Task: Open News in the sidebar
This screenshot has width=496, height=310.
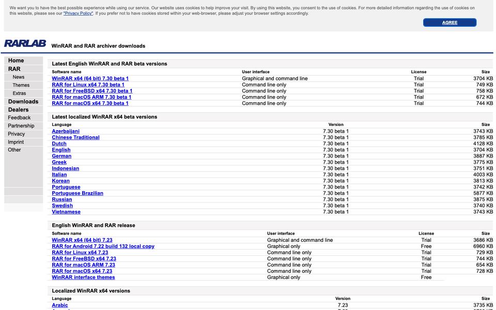Action: (x=19, y=77)
